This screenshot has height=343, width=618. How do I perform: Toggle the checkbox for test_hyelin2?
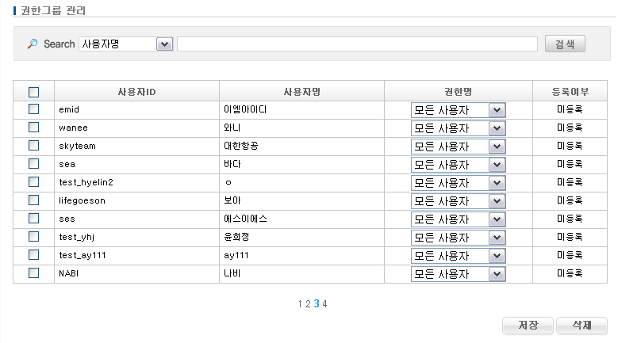pos(34,182)
